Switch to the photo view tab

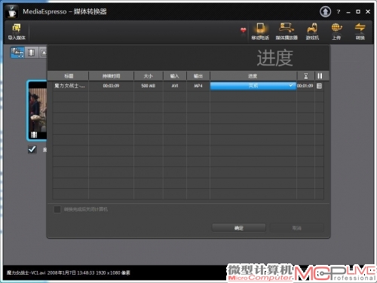43,53
